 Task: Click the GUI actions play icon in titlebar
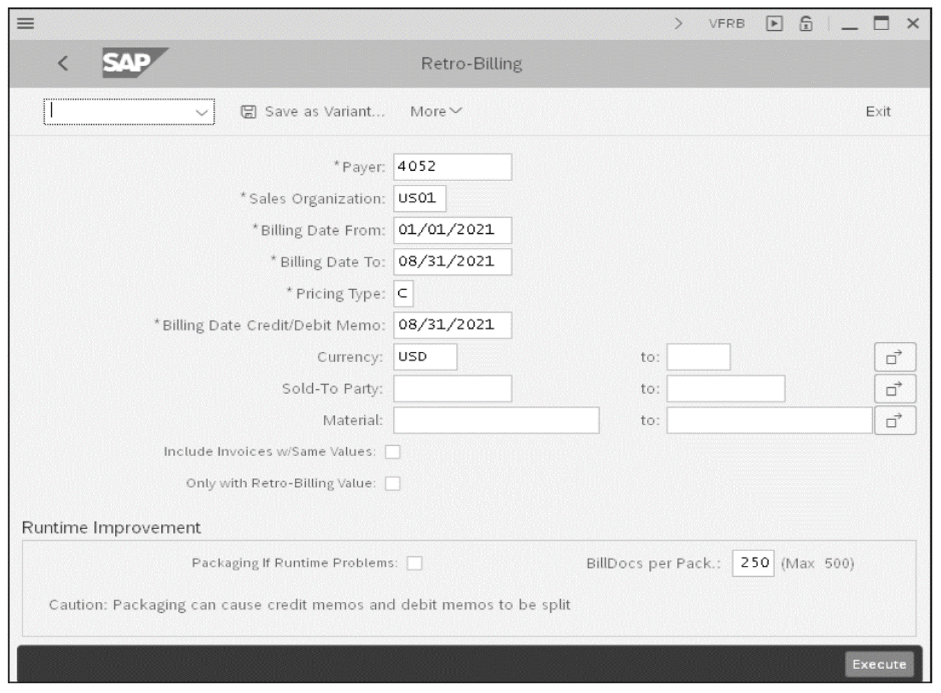pyautogui.click(x=775, y=23)
